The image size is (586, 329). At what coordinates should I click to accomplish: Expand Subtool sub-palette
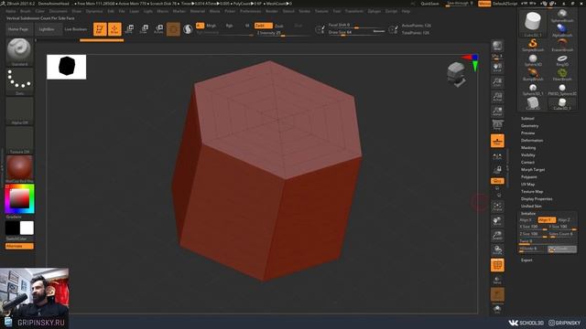(527, 119)
